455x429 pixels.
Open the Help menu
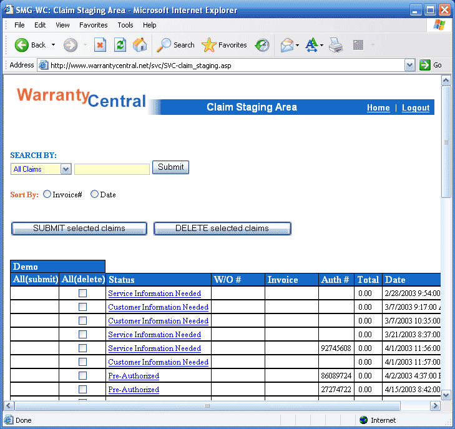[x=149, y=25]
